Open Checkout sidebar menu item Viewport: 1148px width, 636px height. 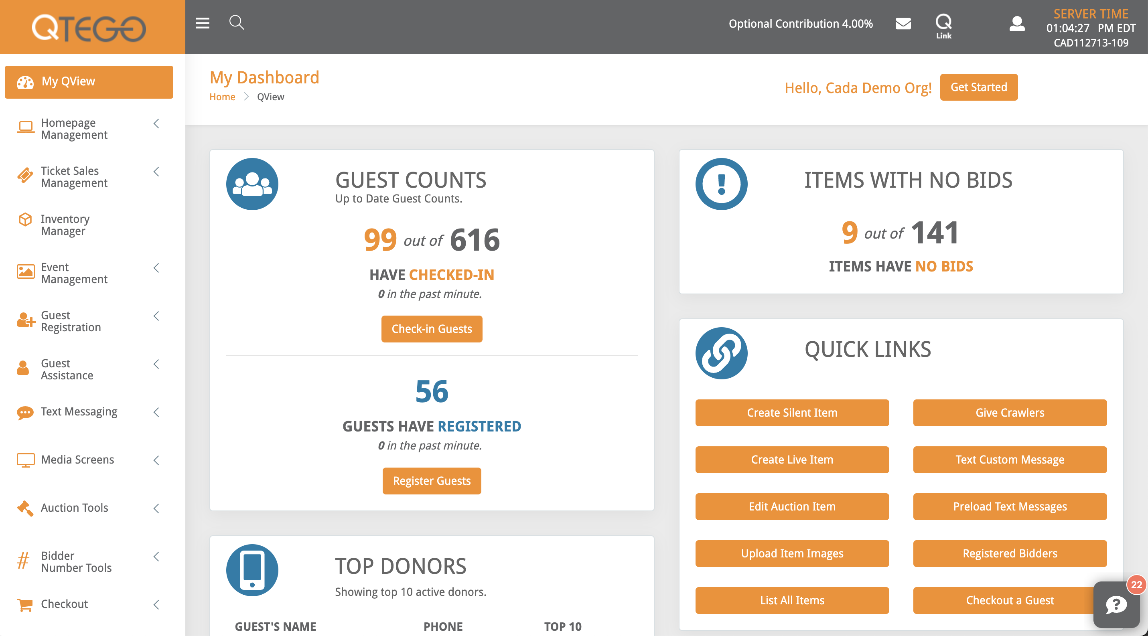[x=64, y=604]
